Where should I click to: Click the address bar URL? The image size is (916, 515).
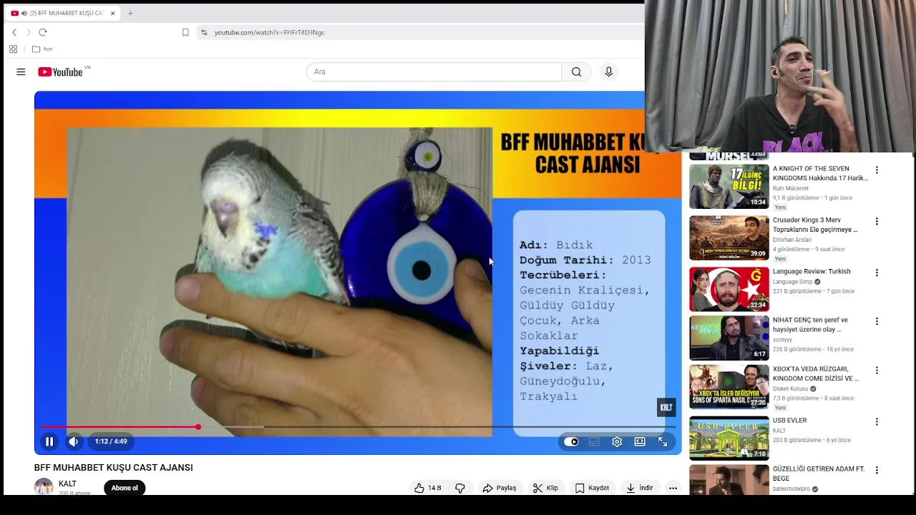(270, 32)
